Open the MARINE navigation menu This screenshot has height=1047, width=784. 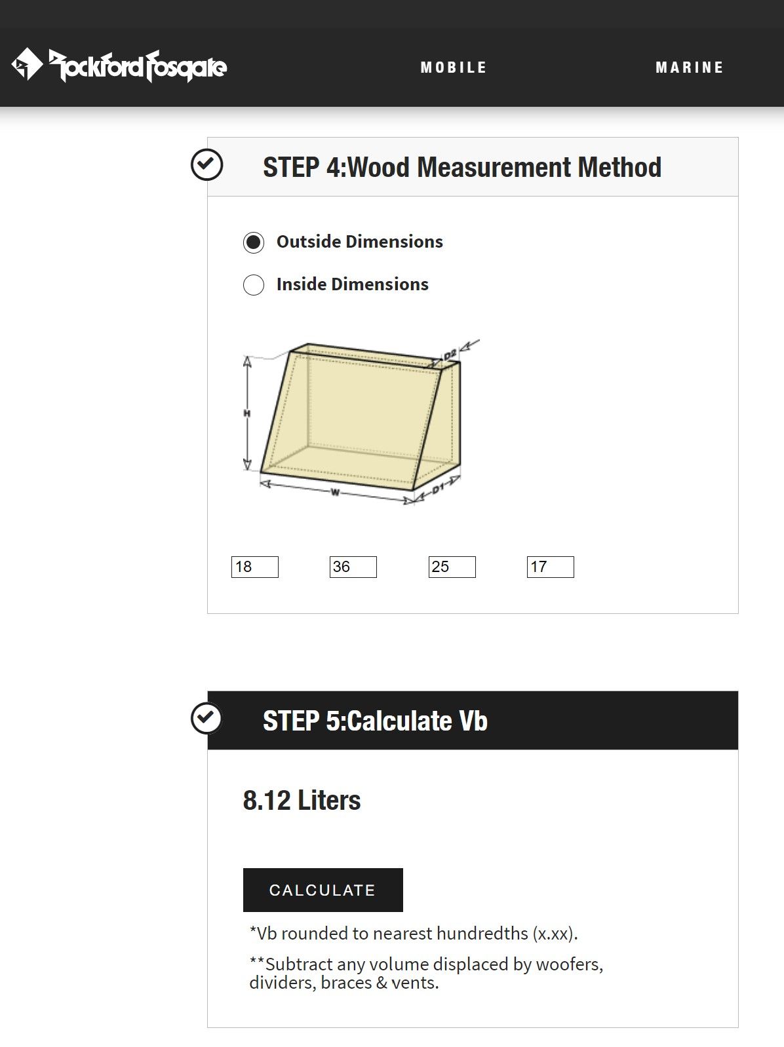(x=690, y=67)
